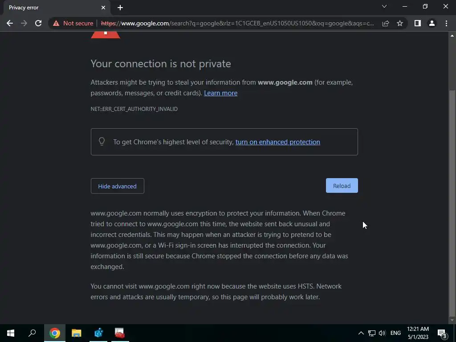The width and height of the screenshot is (456, 342).
Task: Open network status tray icon
Action: click(x=372, y=333)
